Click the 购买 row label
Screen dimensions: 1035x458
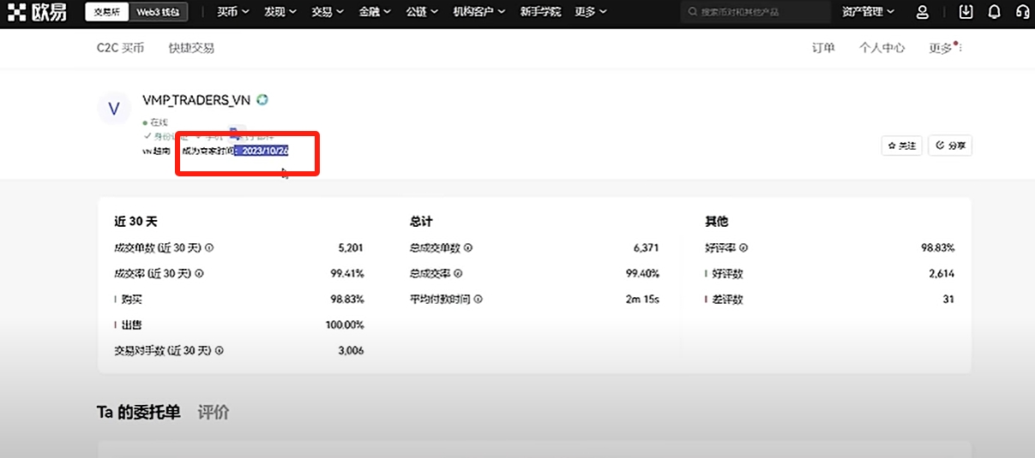[x=131, y=299]
